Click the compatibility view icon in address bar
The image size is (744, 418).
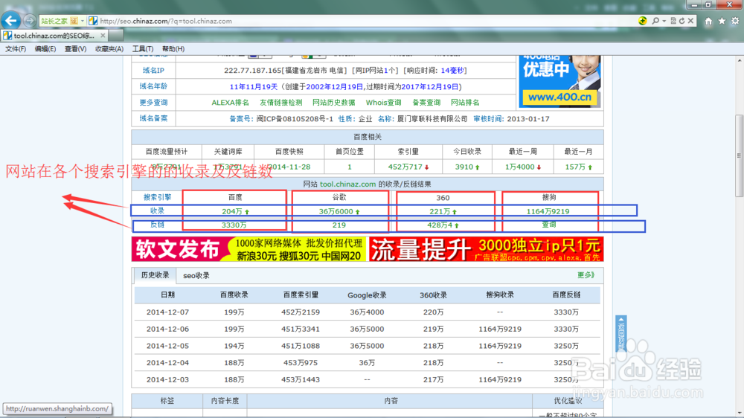coord(673,21)
